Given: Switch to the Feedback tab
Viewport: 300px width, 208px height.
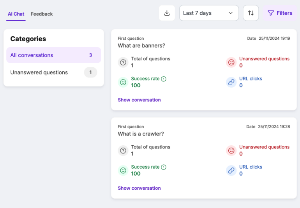Looking at the screenshot, I should pos(42,14).
